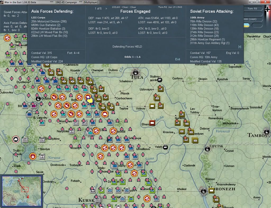Click Comm HQ: LIII Corps text
The image size is (271, 208).
[44, 57]
